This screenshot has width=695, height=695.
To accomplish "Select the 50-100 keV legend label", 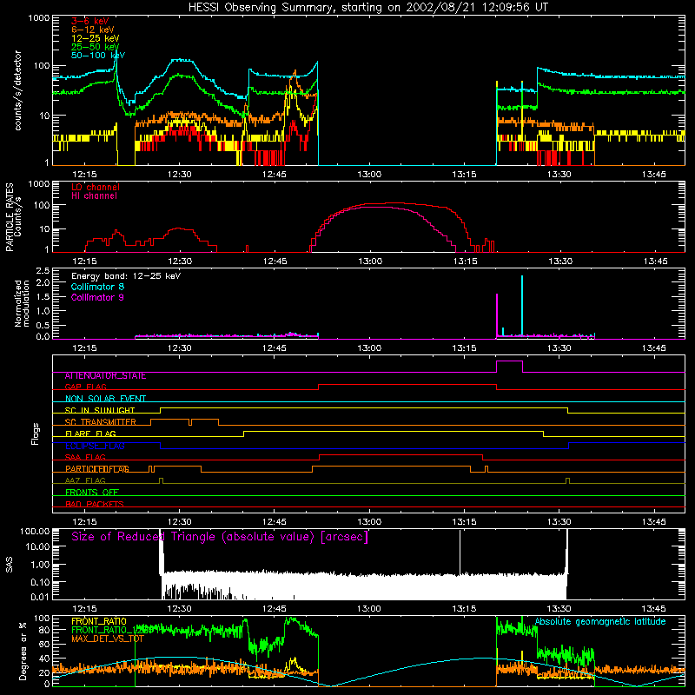I will pyautogui.click(x=98, y=56).
